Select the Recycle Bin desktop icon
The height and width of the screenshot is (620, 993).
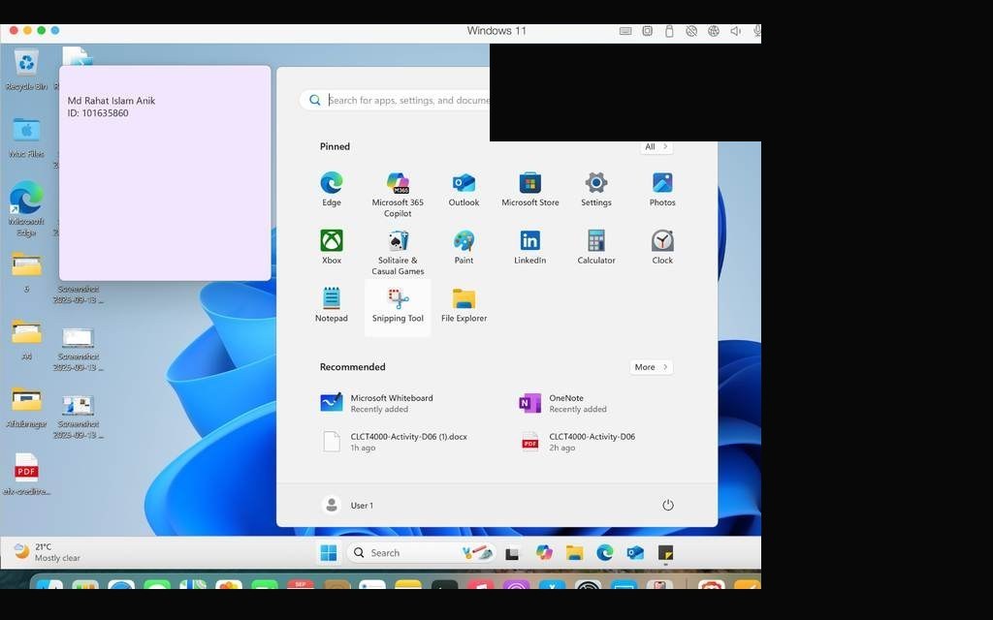tap(26, 70)
